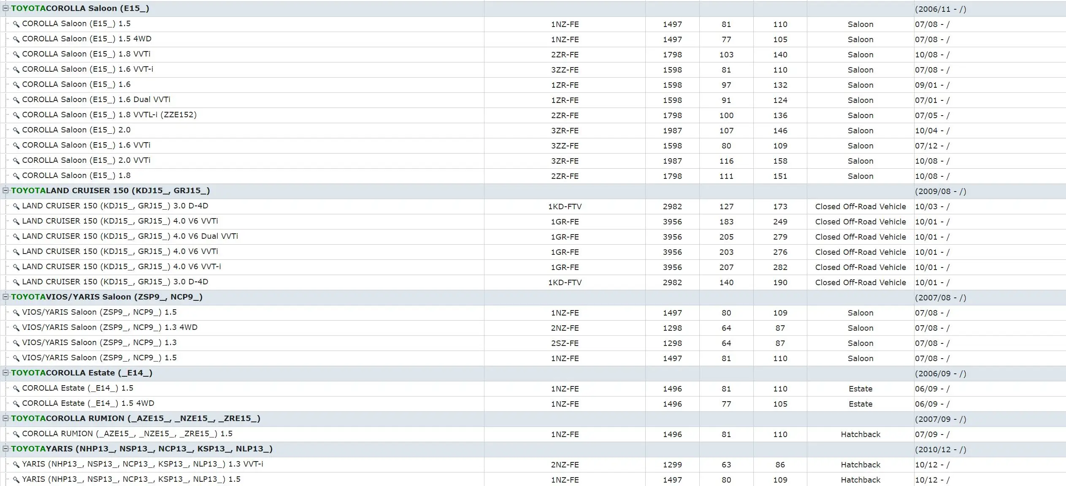Open LAND CRUISER 150 4.0 V6 VVT-i
This screenshot has width=1066, height=486.
pos(122,267)
